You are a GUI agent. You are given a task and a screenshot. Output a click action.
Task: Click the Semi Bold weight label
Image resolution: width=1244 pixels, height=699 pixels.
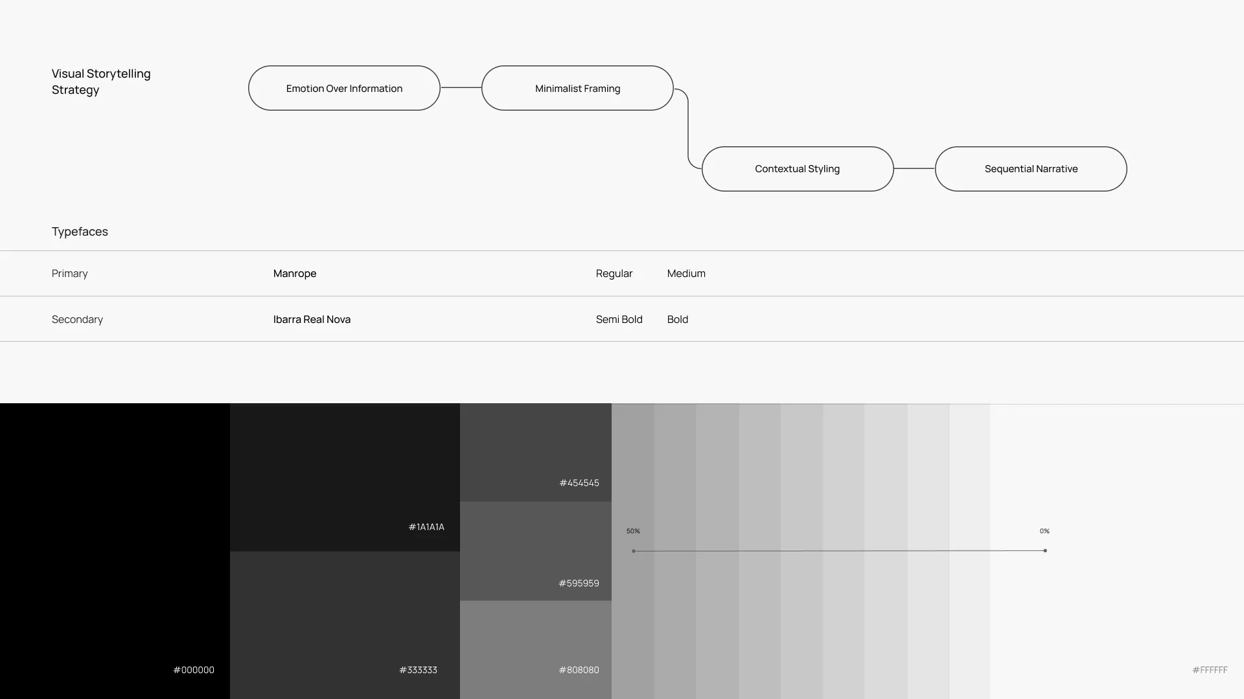tap(619, 319)
